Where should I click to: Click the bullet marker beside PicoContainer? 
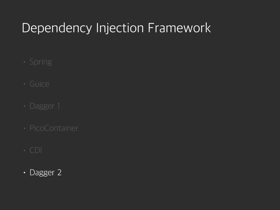pyautogui.click(x=24, y=128)
